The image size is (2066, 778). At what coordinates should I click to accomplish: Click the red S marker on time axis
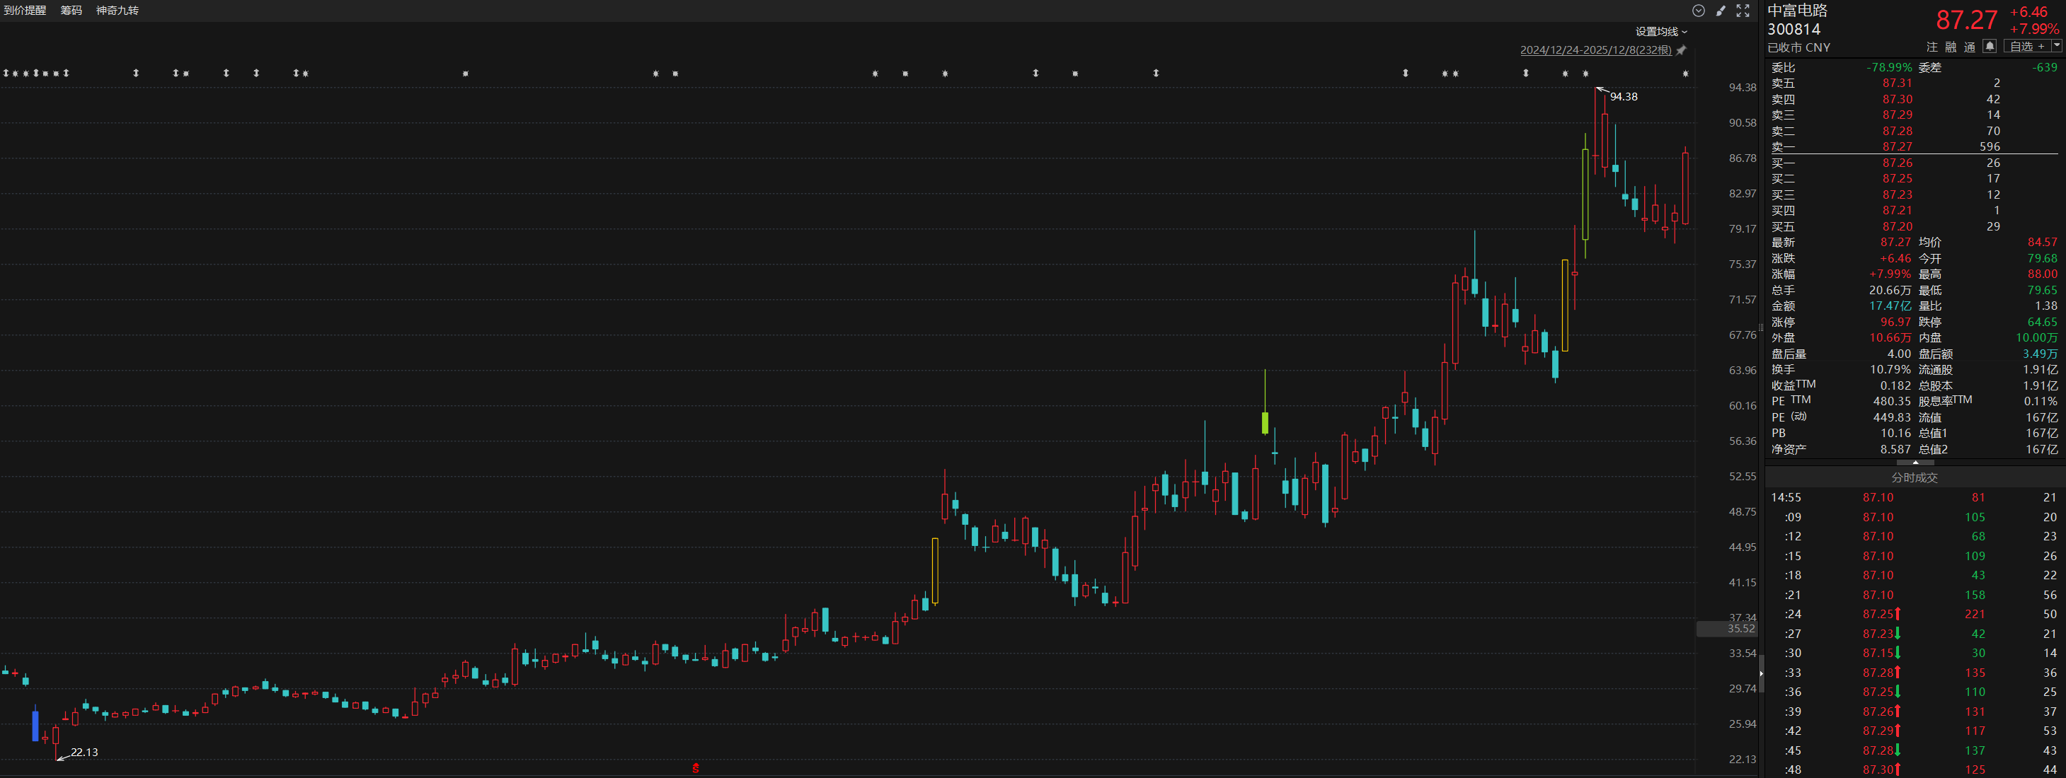(695, 767)
